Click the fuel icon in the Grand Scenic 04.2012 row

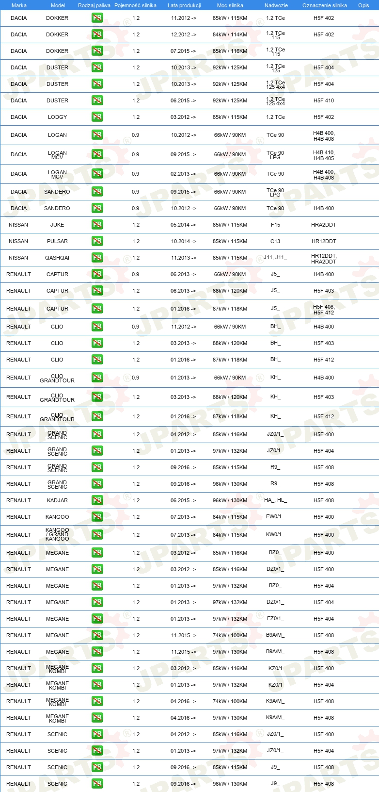pyautogui.click(x=97, y=434)
